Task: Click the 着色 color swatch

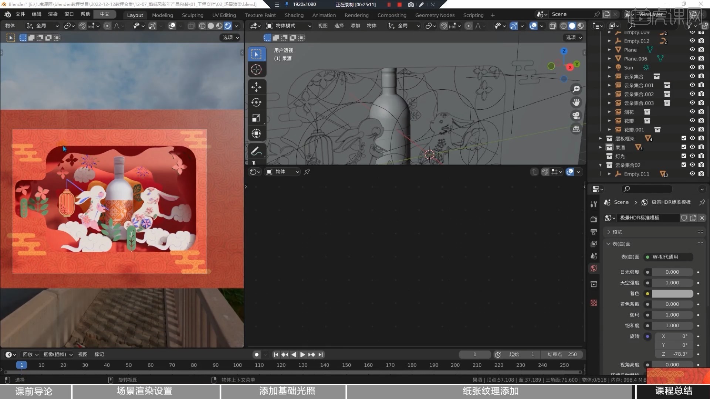Action: pyautogui.click(x=672, y=293)
